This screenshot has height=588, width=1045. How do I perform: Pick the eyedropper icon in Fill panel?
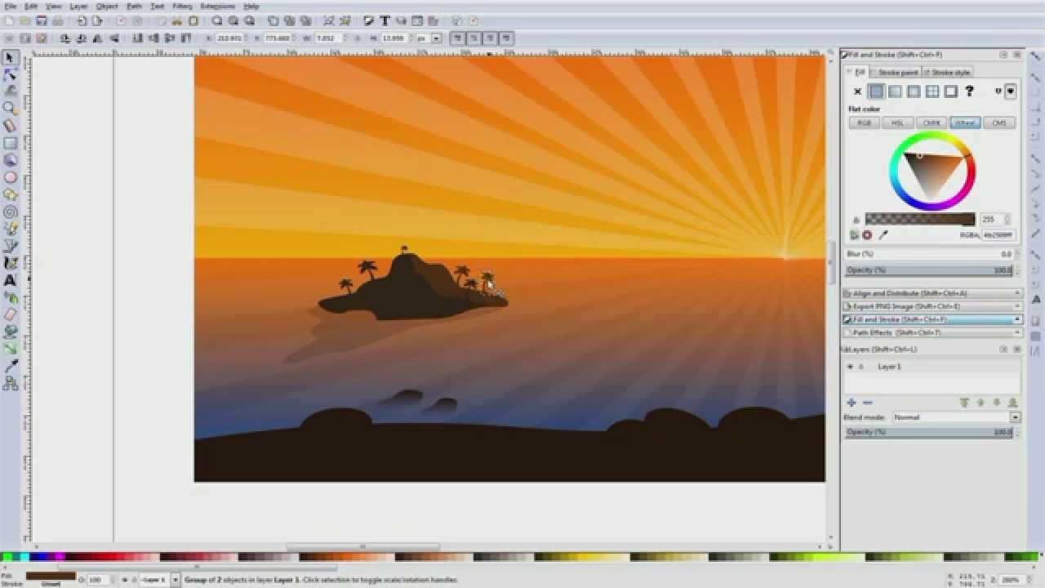tap(883, 235)
